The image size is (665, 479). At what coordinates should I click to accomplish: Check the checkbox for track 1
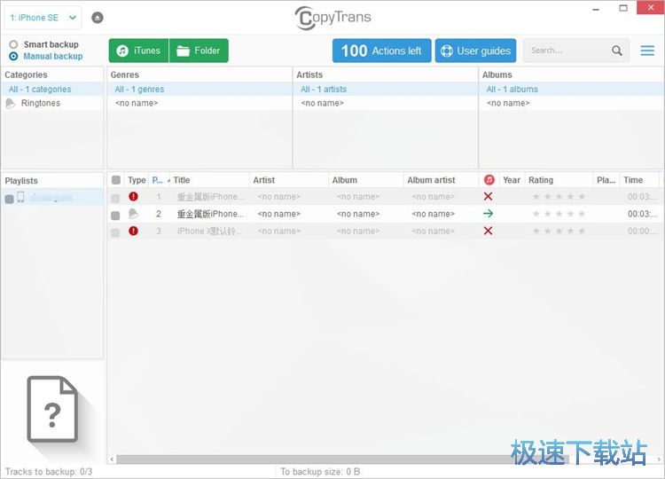point(115,198)
